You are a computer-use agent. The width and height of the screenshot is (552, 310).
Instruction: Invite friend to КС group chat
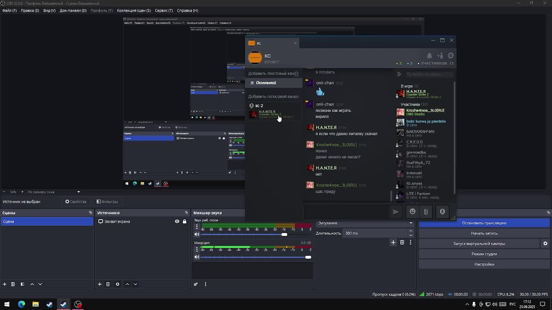pyautogui.click(x=440, y=56)
